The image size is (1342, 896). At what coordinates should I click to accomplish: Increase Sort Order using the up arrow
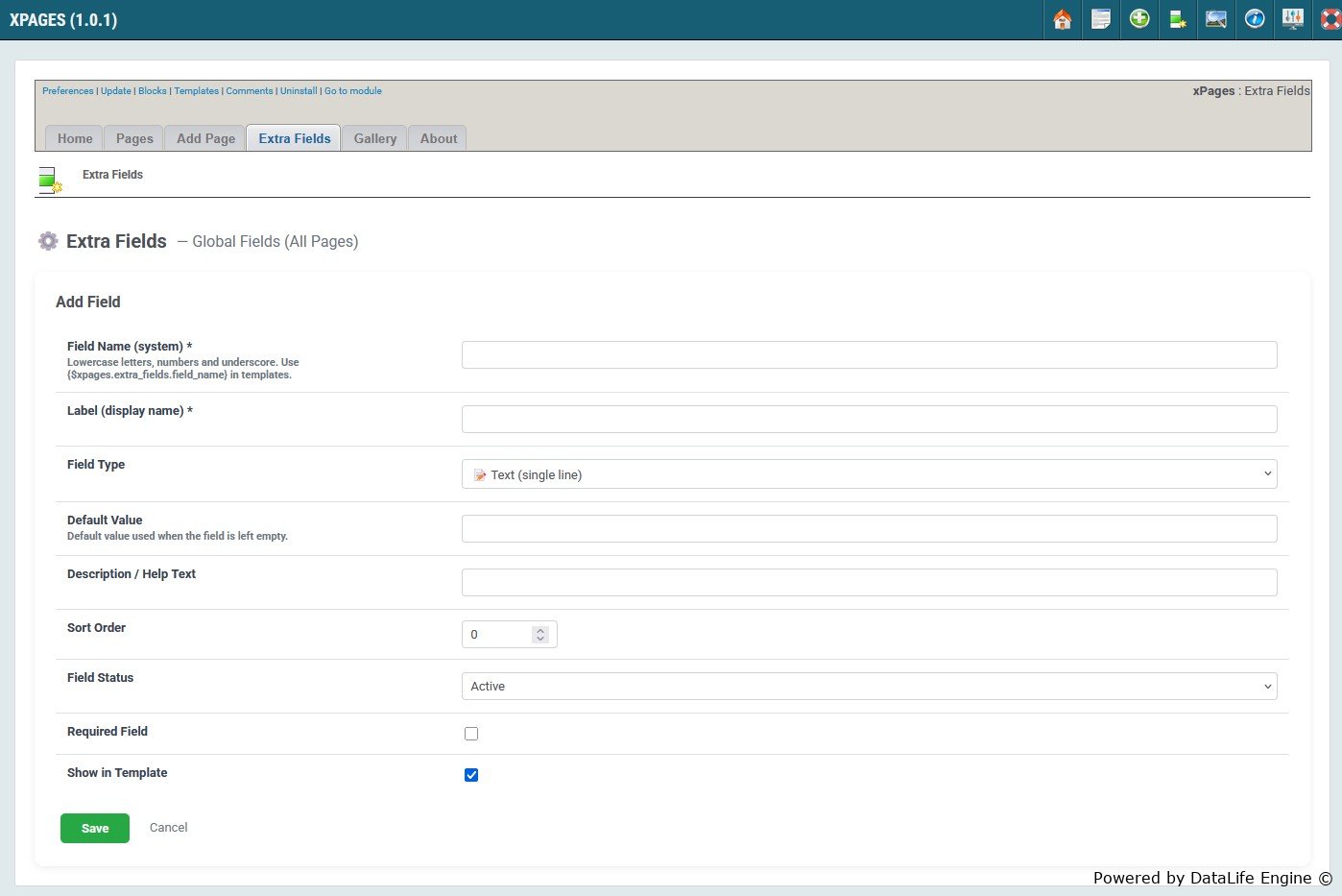pos(540,630)
